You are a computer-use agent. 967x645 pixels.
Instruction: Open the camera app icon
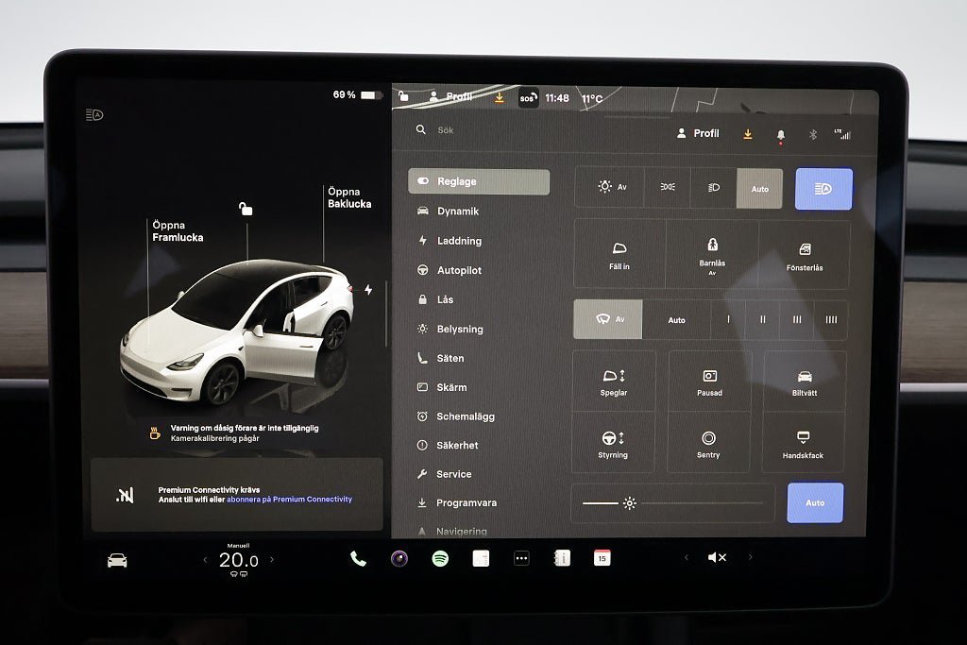click(x=399, y=558)
